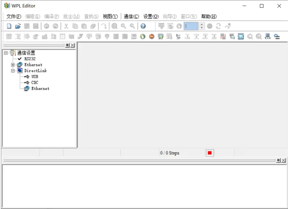288x209 pixels.
Task: Click the red-and-black lines toolbar icon
Action: [x=223, y=36]
